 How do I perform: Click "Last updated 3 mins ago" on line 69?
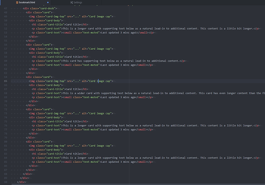pos(118,97)
